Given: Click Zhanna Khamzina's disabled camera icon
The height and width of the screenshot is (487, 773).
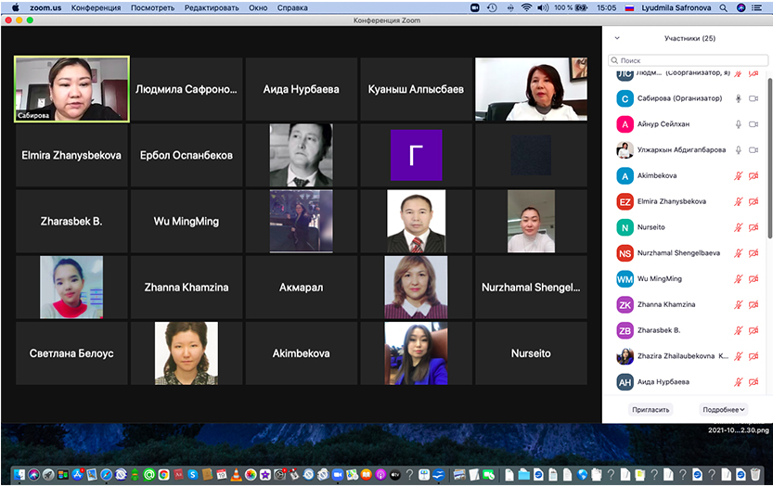Looking at the screenshot, I should point(754,304).
